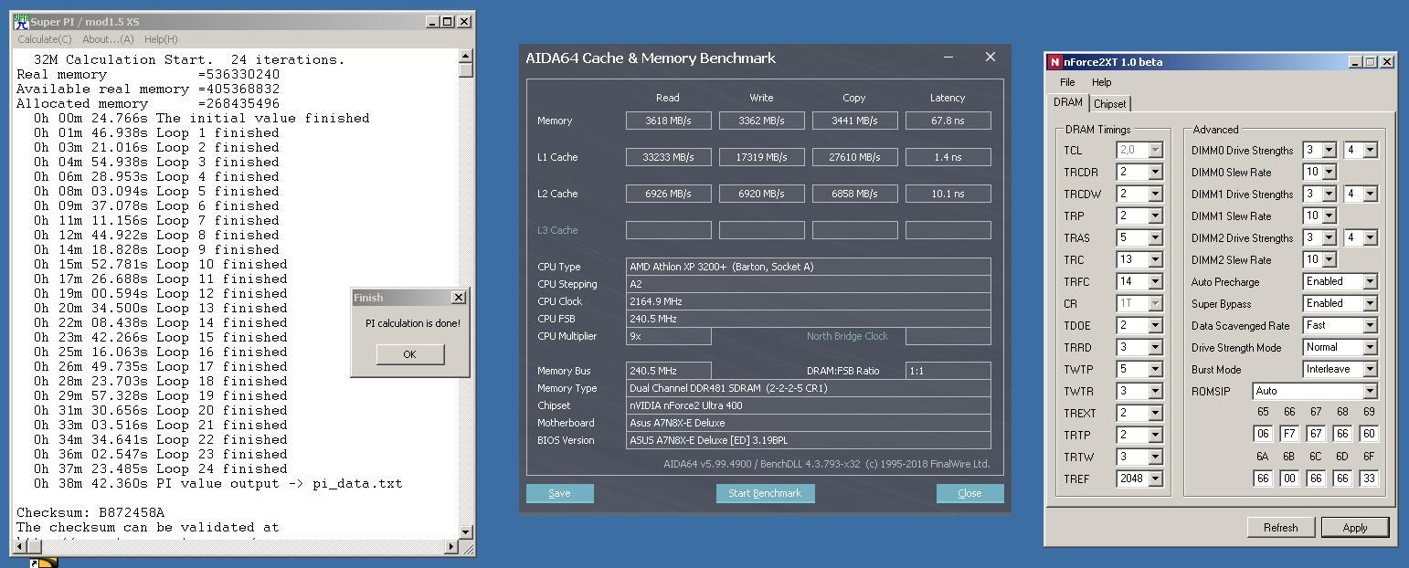The image size is (1409, 568).
Task: Click Close button in AIDA64 benchmark
Action: [x=969, y=493]
